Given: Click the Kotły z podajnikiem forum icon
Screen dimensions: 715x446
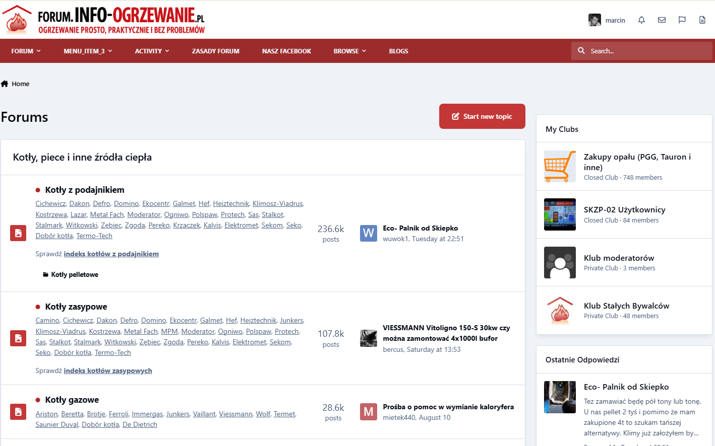Looking at the screenshot, I should click(x=18, y=233).
